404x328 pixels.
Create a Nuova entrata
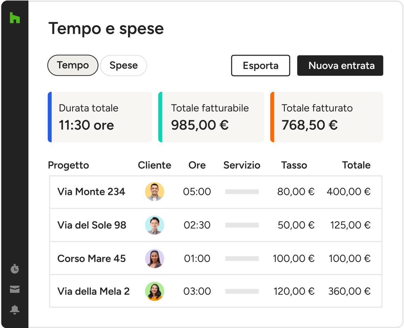point(340,66)
